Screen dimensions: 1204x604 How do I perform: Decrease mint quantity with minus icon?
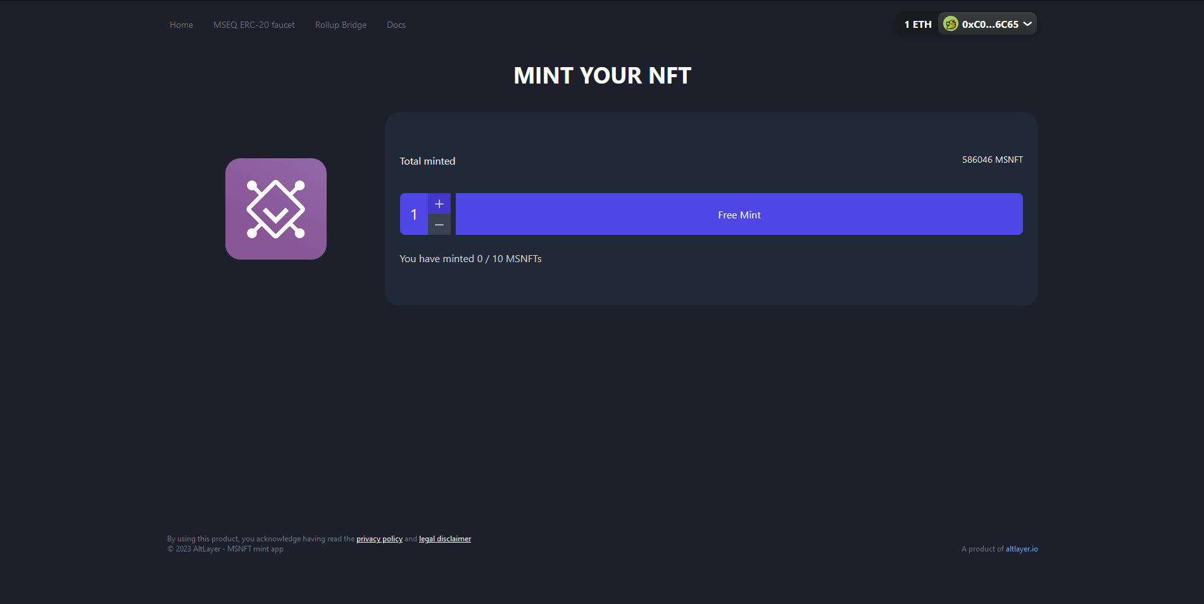pyautogui.click(x=439, y=225)
